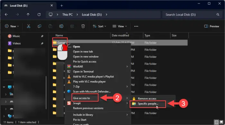This screenshot has width=225, height=125.
Task: Refresh the current folder view
Action: [39, 14]
